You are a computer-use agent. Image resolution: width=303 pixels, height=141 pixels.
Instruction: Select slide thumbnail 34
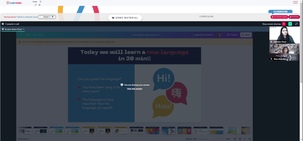click(41, 131)
